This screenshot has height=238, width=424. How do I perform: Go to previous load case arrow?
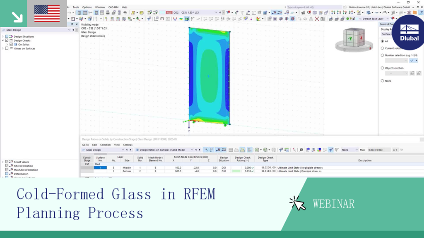220,12
